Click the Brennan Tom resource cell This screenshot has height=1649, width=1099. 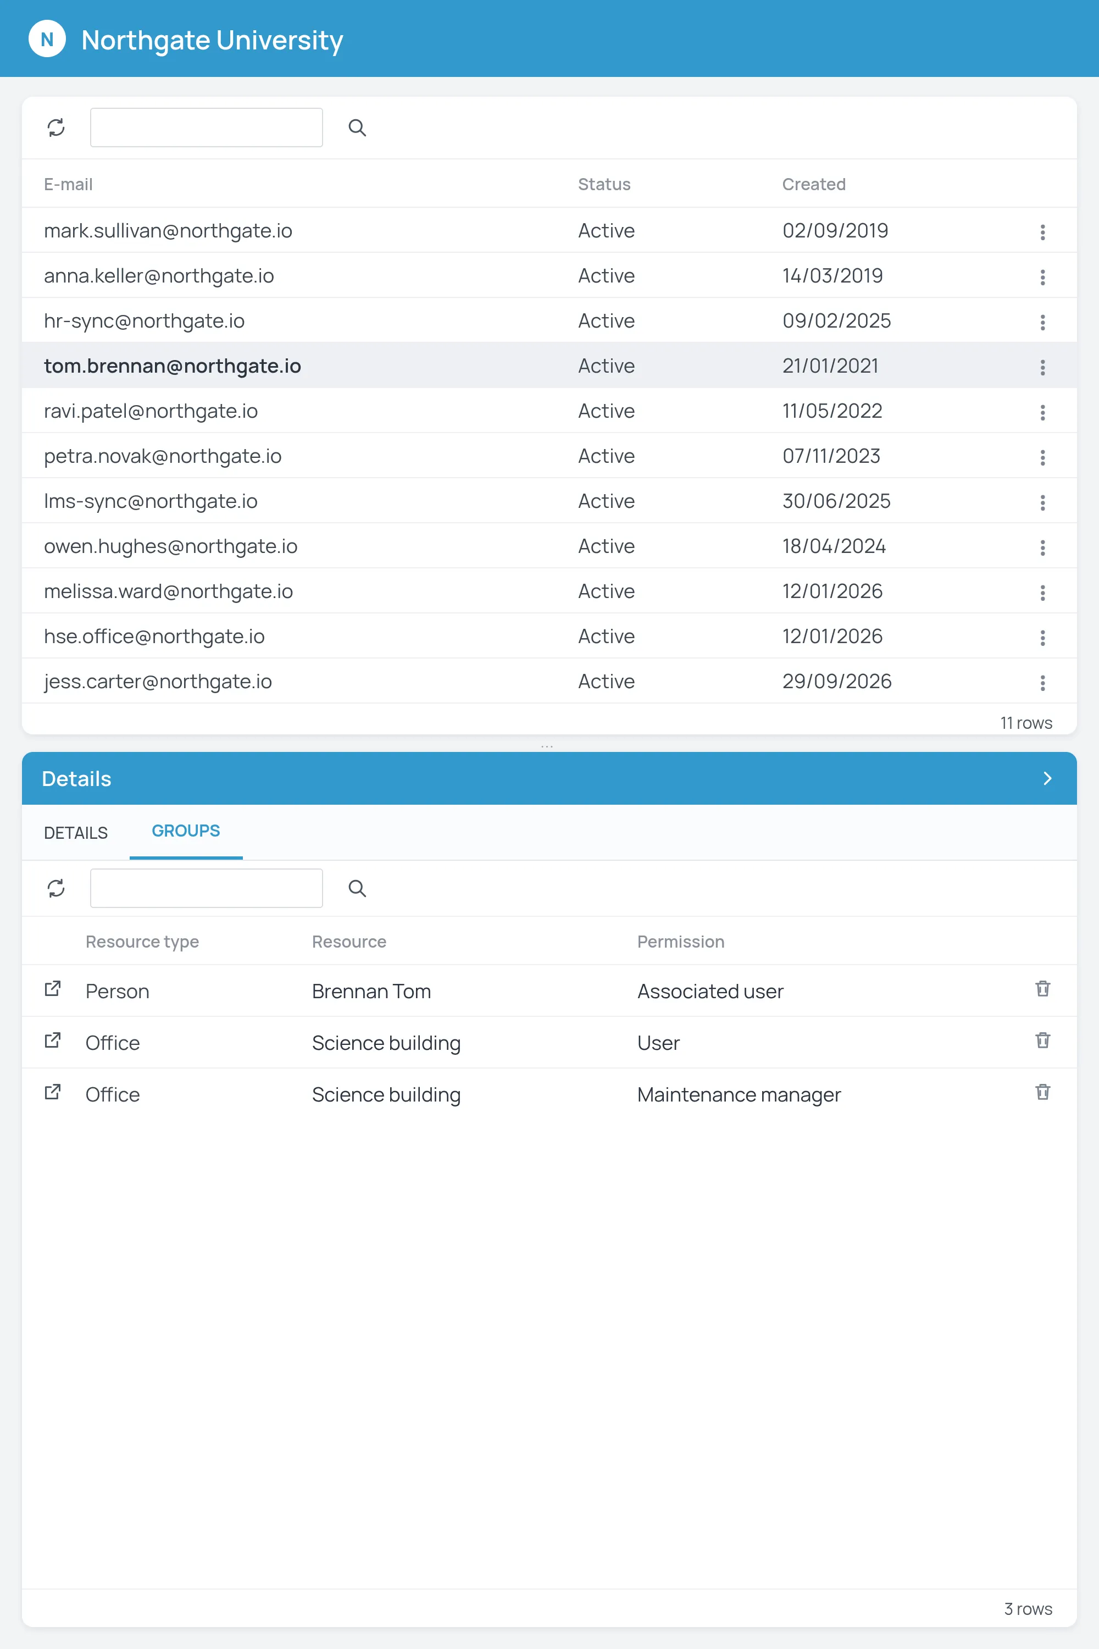(371, 992)
